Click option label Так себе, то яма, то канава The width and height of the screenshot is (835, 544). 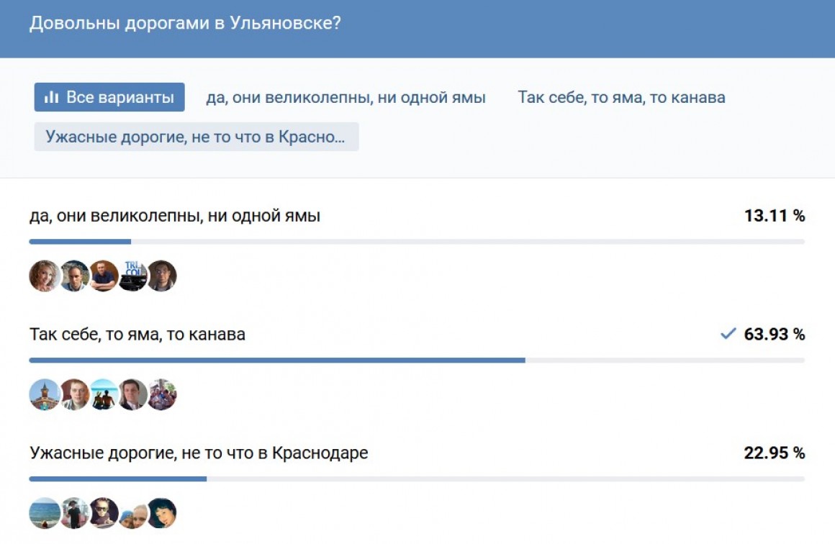137,335
